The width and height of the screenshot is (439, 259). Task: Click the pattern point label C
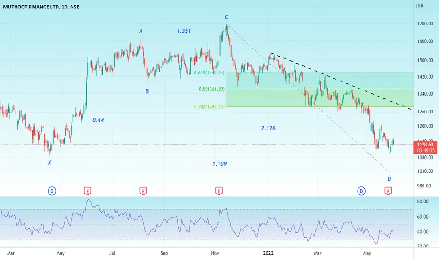tap(226, 17)
